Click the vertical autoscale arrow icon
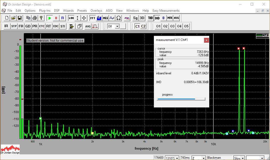 [78, 18]
